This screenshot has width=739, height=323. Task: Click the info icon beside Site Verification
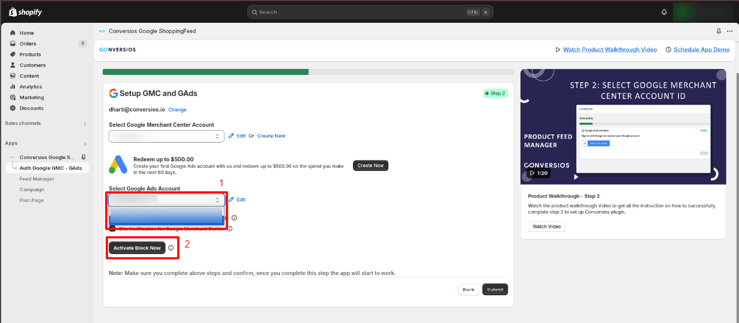pos(229,228)
